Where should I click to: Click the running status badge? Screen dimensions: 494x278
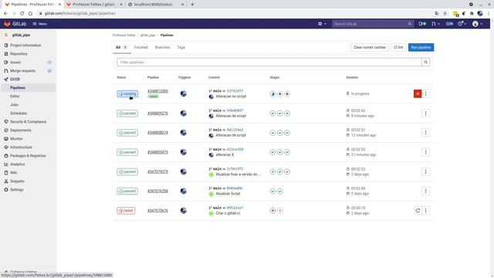tap(127, 94)
